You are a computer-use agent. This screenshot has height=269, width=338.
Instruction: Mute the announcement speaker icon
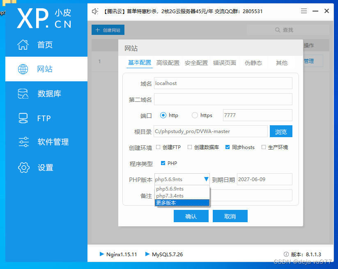(95, 11)
